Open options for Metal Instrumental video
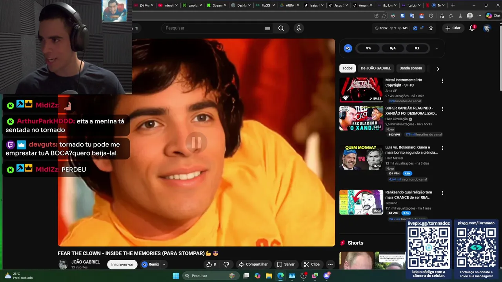The height and width of the screenshot is (282, 502). [442, 81]
